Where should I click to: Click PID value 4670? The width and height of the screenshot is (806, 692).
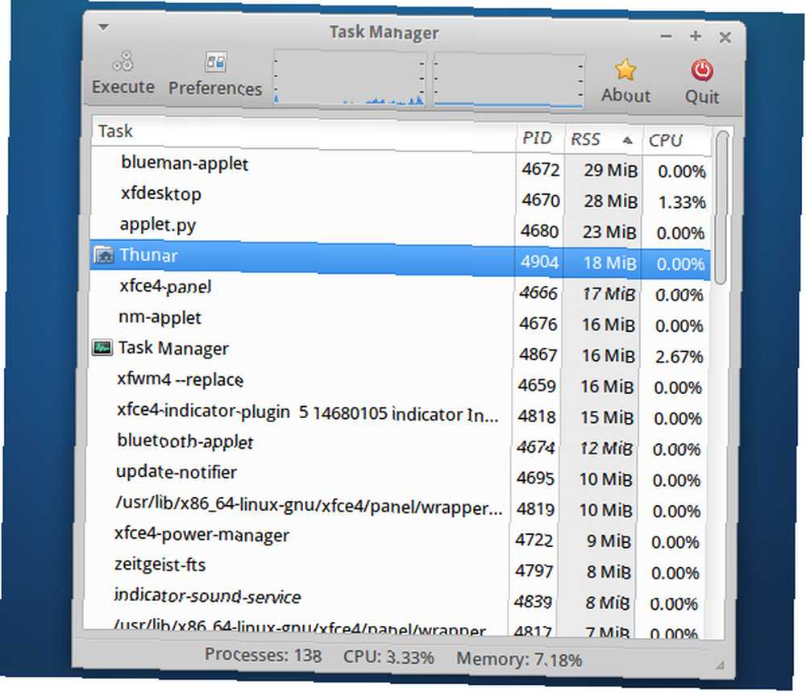click(x=540, y=200)
